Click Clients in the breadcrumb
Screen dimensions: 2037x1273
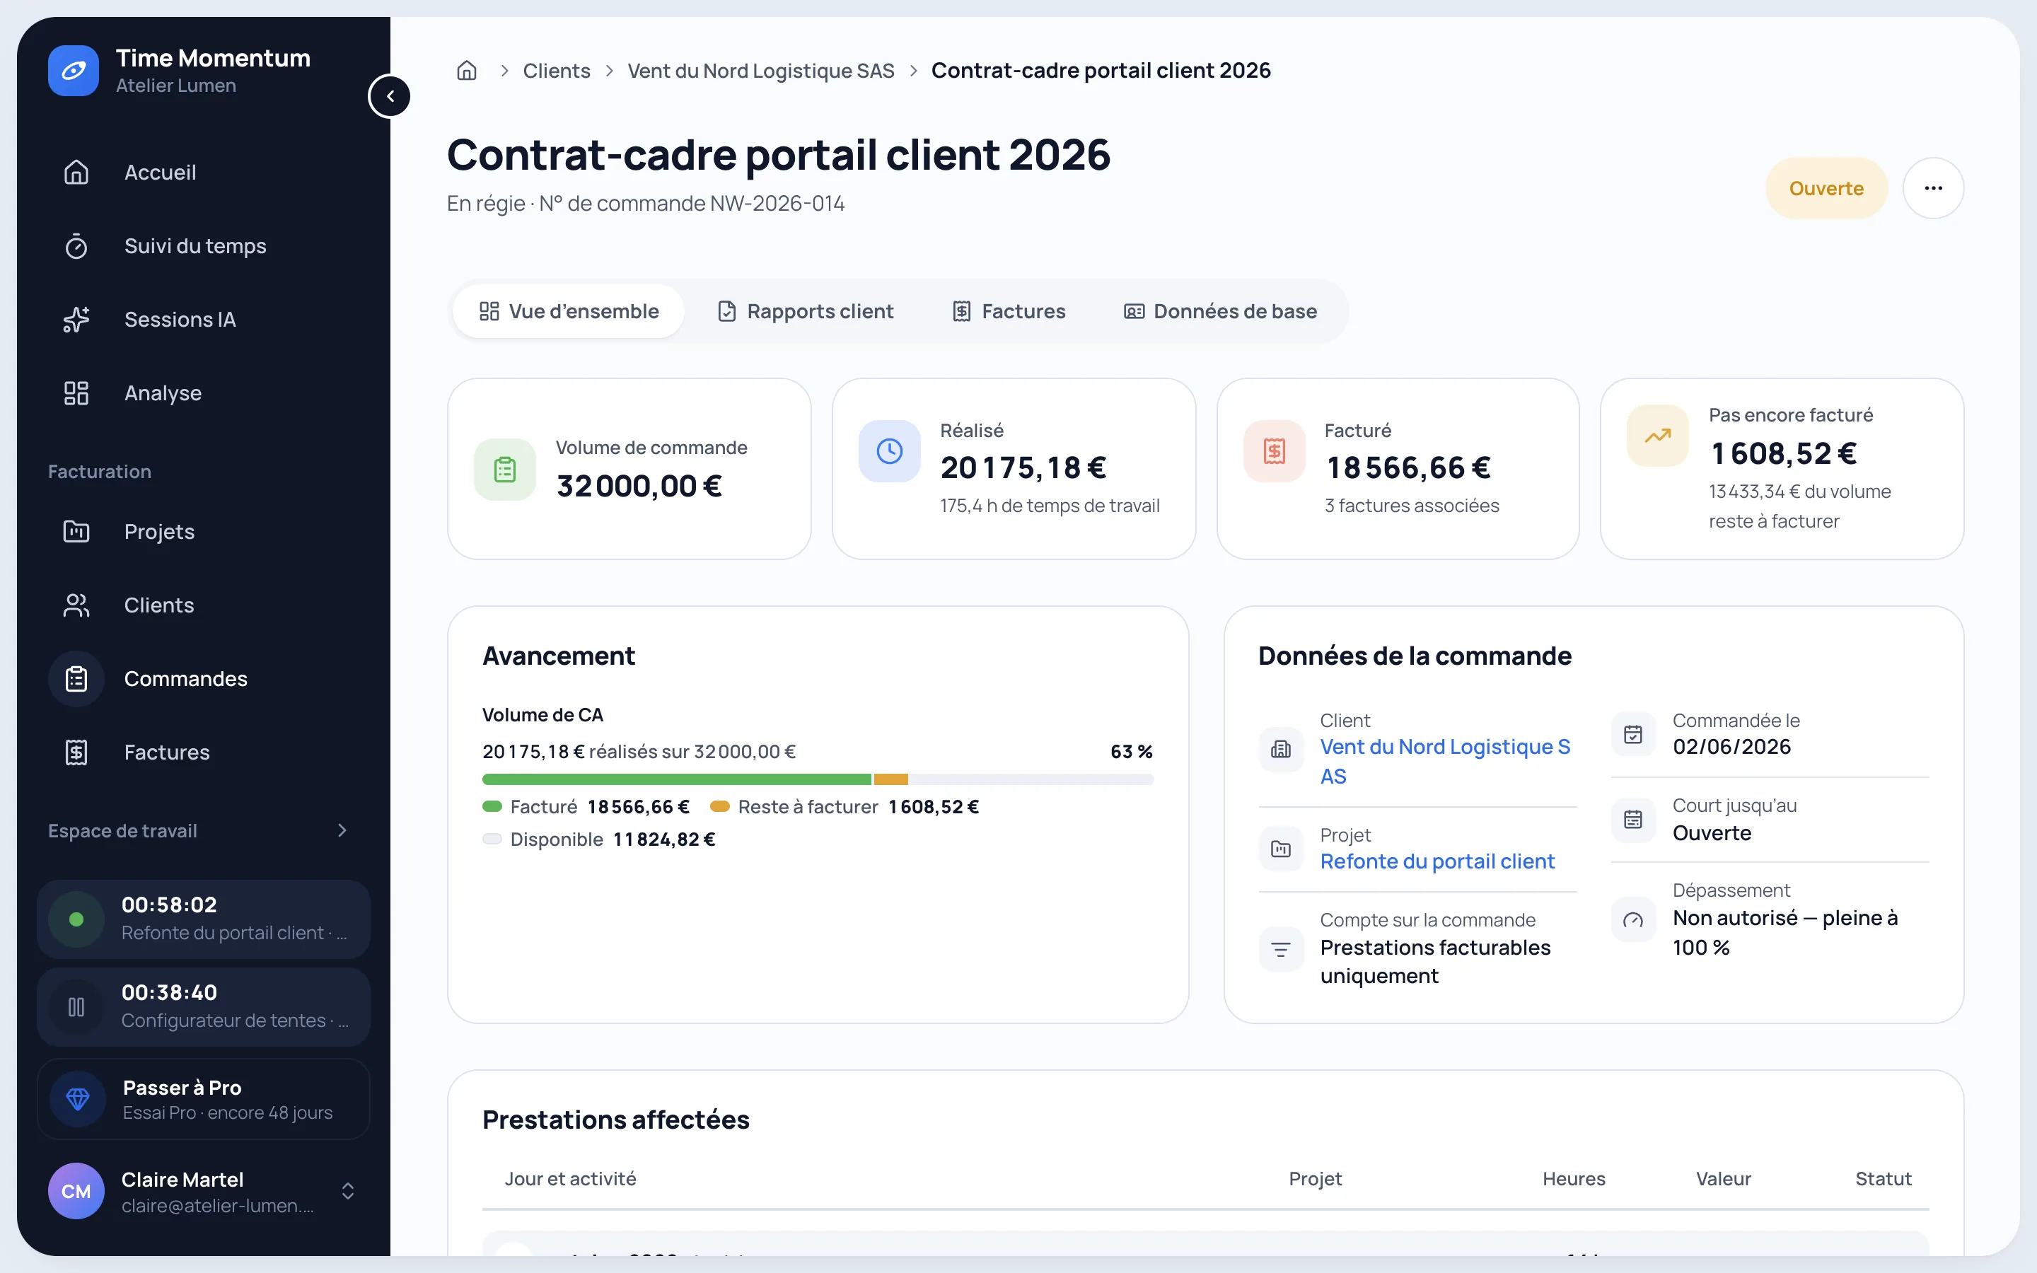pos(557,71)
